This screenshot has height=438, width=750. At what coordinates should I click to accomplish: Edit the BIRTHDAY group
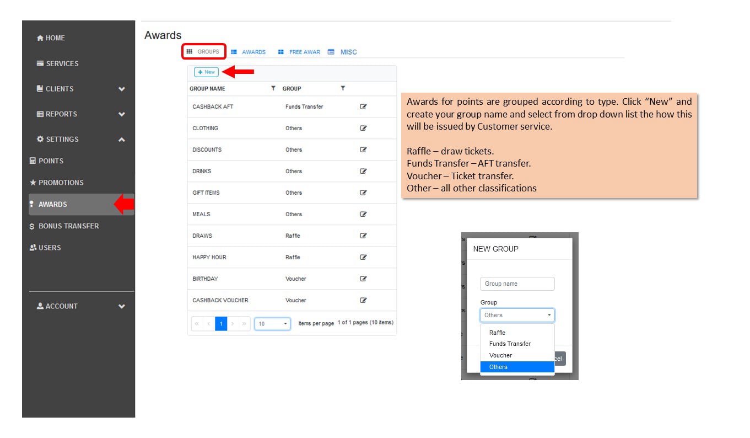click(x=363, y=279)
